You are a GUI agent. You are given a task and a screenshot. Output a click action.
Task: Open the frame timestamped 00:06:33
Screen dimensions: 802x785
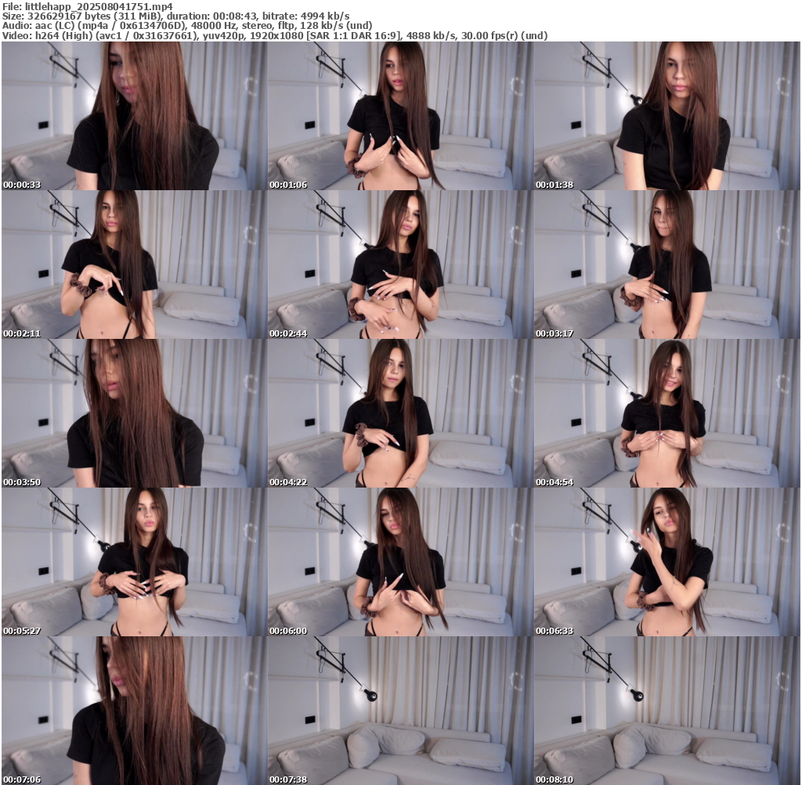point(667,562)
